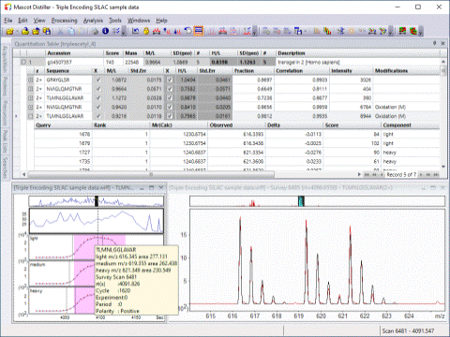
Task: Click the copy icon in toolbar
Action: click(71, 31)
